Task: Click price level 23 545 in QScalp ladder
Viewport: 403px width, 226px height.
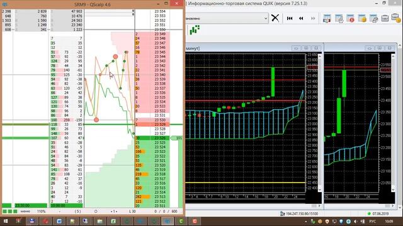Action: click(160, 52)
